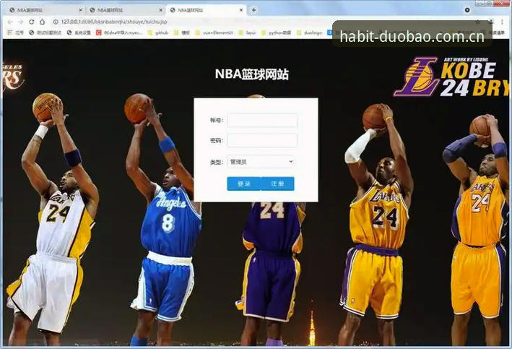Go forward with the browser arrow
The image size is (512, 349).
20,22
